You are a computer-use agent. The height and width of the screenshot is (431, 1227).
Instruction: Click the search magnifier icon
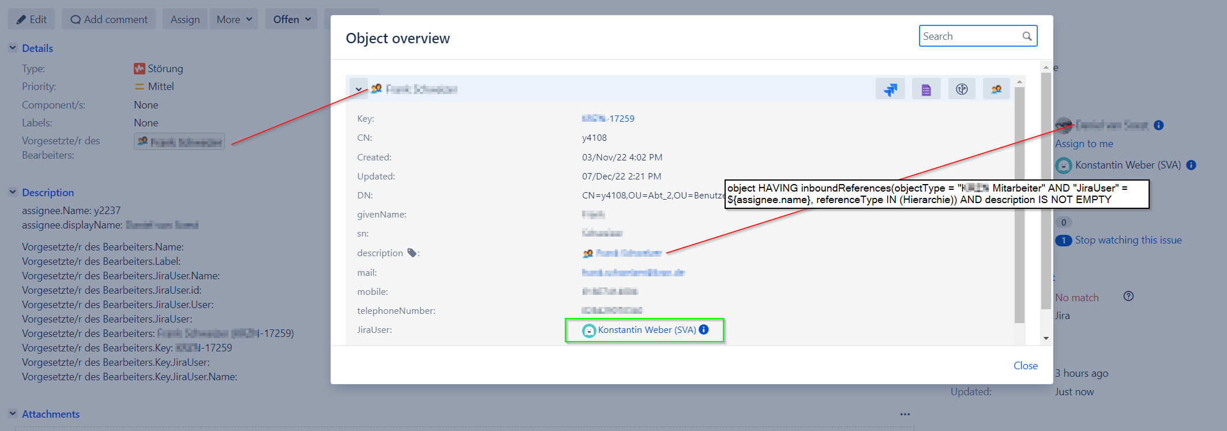1027,36
